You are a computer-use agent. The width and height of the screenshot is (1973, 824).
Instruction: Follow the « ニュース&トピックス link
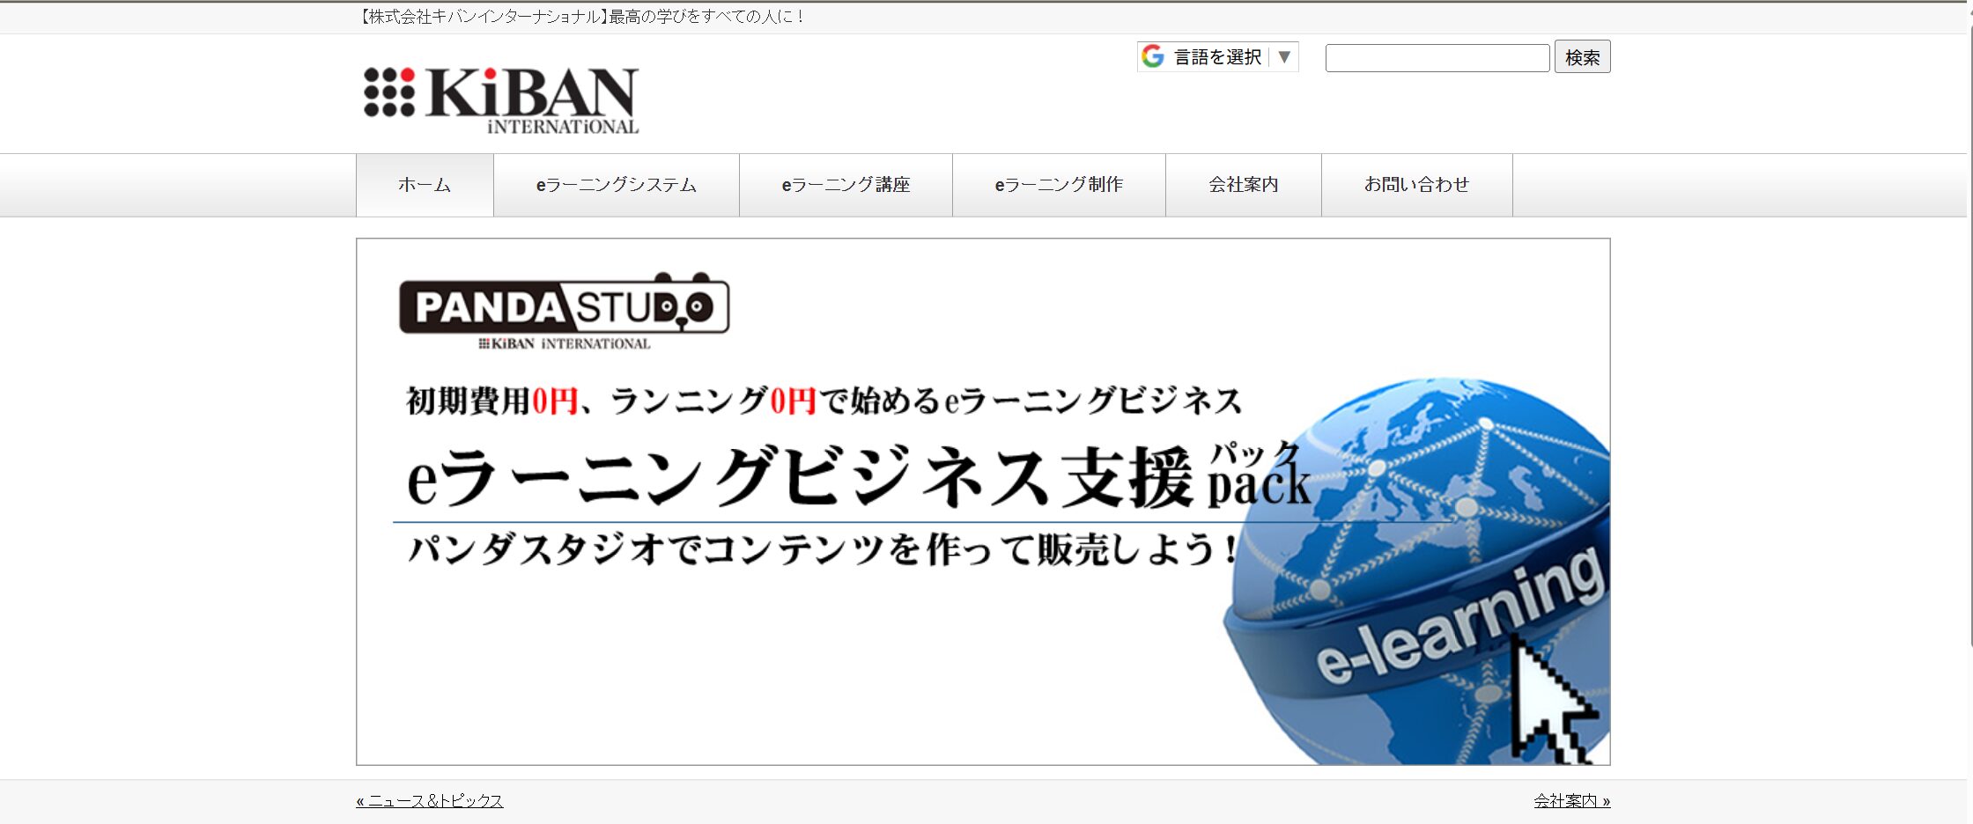click(x=430, y=801)
